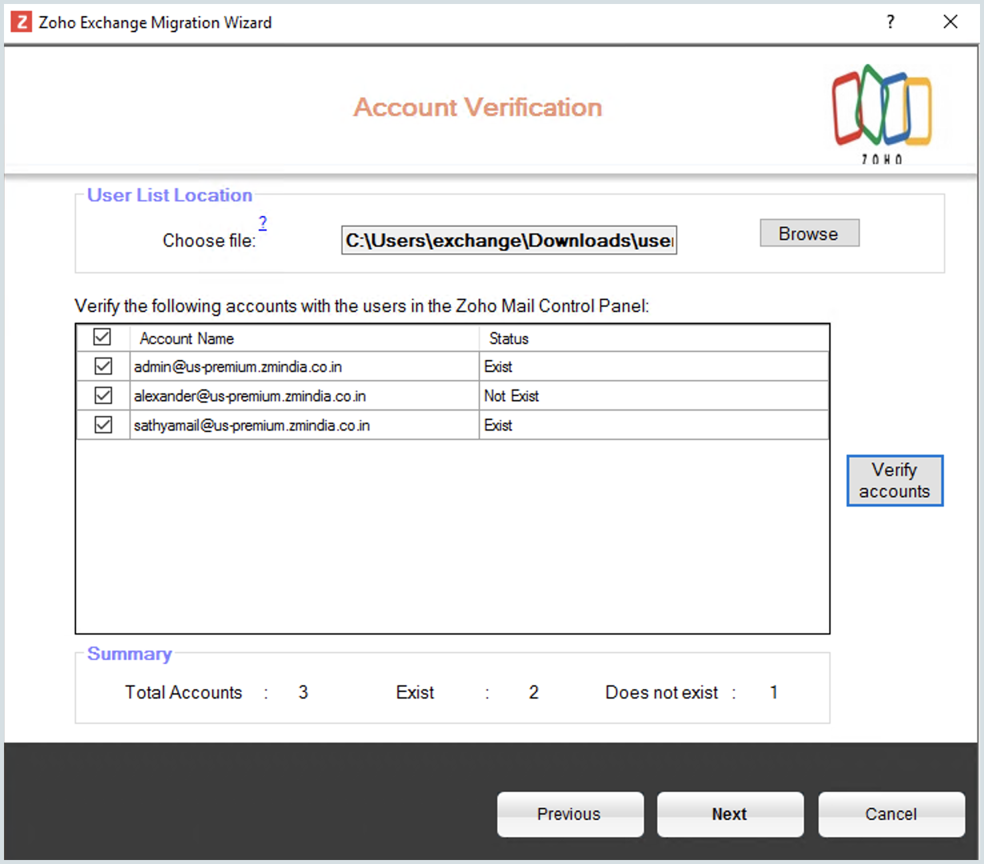Click the Exist summary label
984x864 pixels.
(x=415, y=693)
